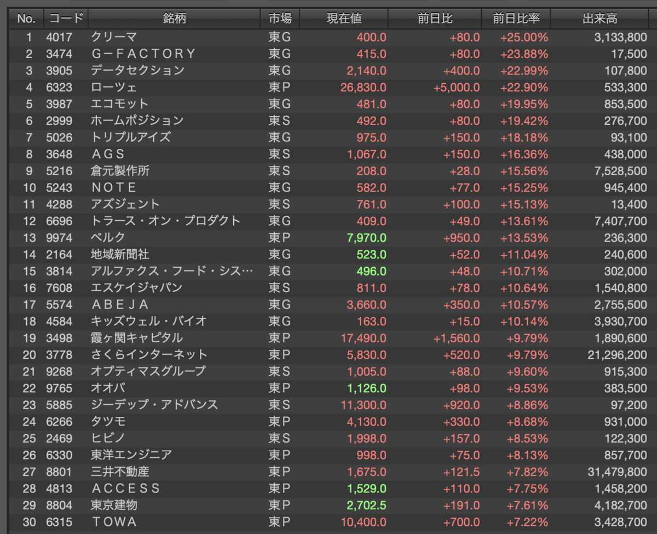Sort by the No. column header
The height and width of the screenshot is (534, 657).
pyautogui.click(x=26, y=19)
